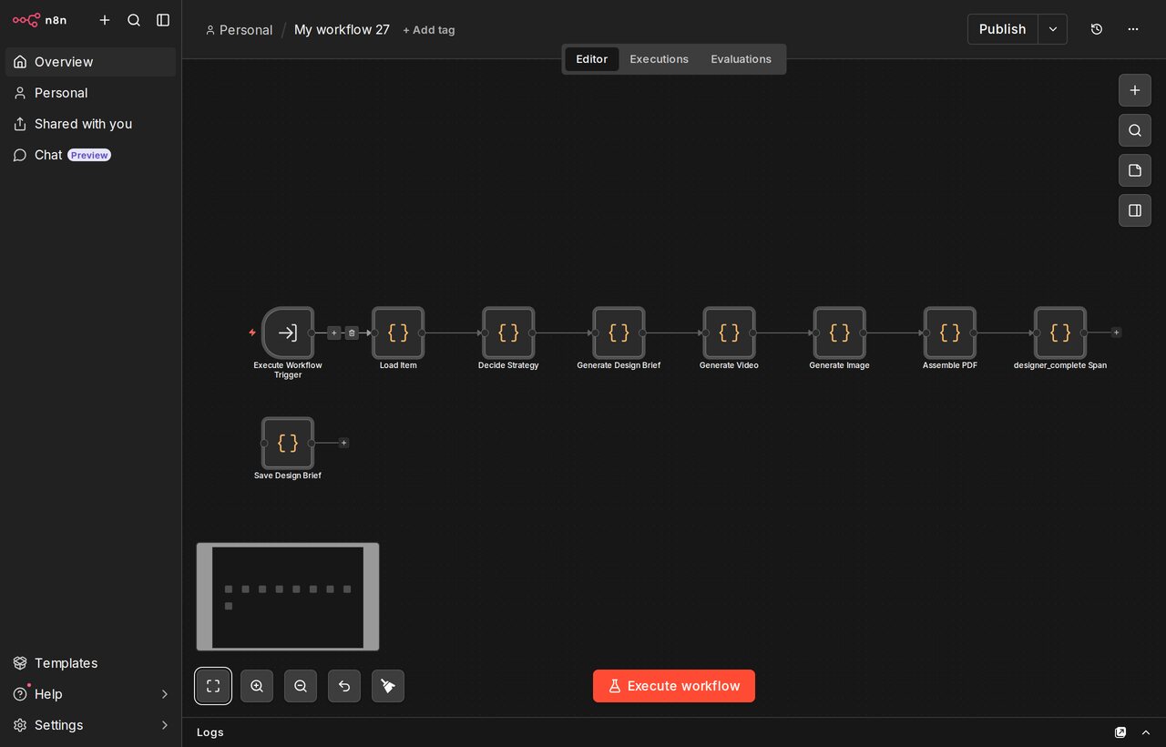Click the workflow name My workflow 27
The height and width of the screenshot is (747, 1166).
[342, 30]
